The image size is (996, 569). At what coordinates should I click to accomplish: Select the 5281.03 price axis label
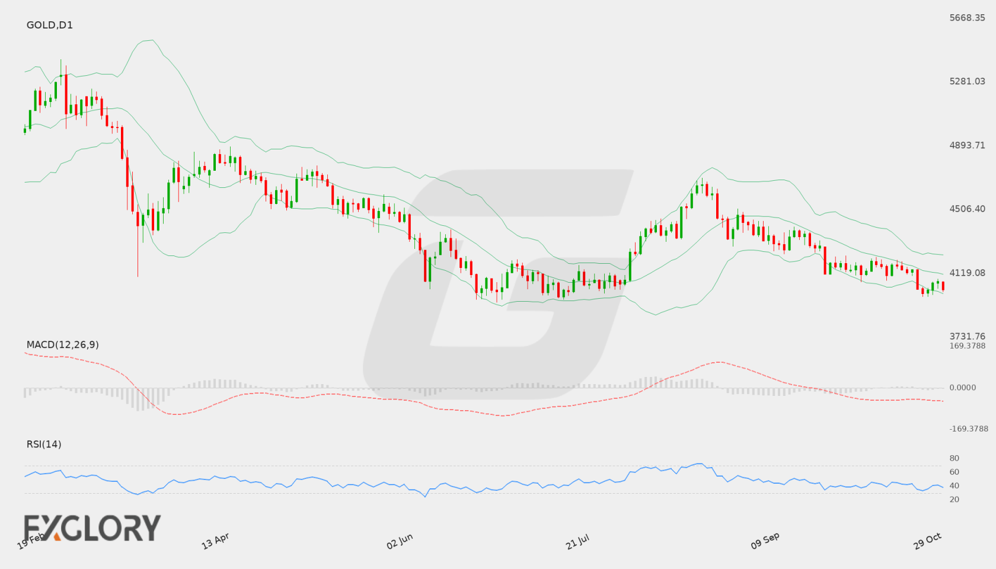(x=968, y=81)
